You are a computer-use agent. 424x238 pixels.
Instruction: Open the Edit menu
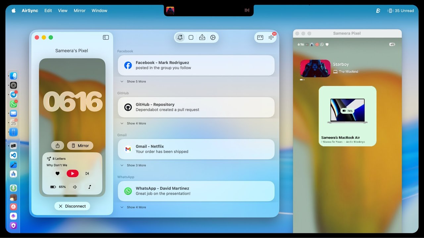(x=48, y=11)
